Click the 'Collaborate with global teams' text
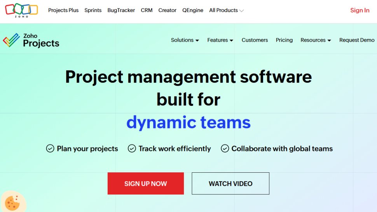Image resolution: width=377 pixels, height=212 pixels. (282, 149)
